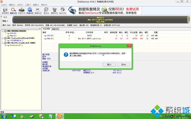The width and height of the screenshot is (191, 119).
Task: Click the Format (格式化) toolbar icon
Action: coord(46,11)
